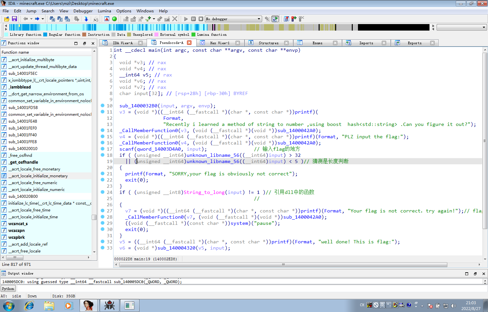Click sub_140004320 call on line 33
The width and height of the screenshot is (488, 312).
coord(177,248)
